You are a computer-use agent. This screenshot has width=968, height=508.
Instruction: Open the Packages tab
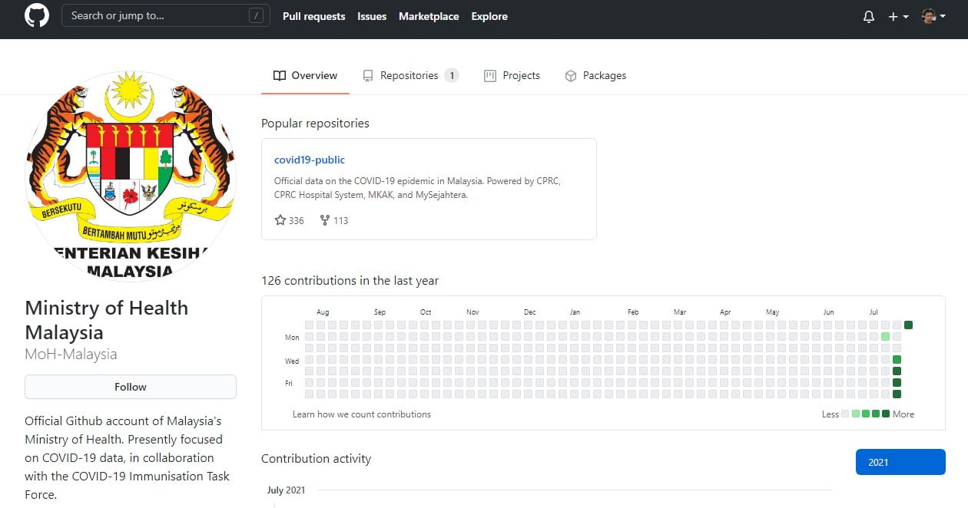(595, 75)
